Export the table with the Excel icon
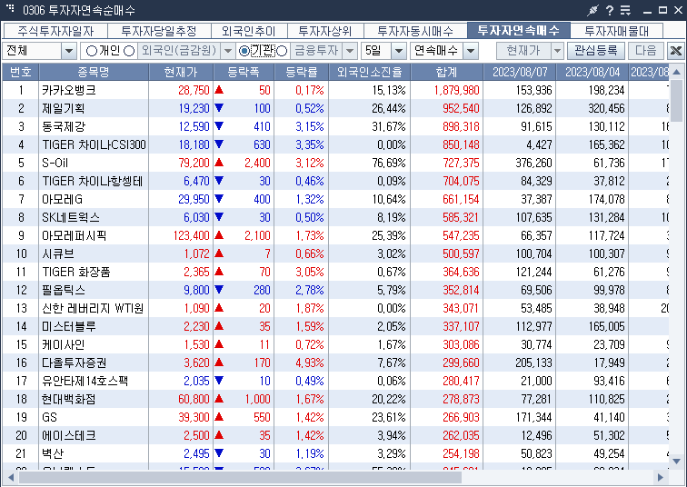 click(x=675, y=51)
